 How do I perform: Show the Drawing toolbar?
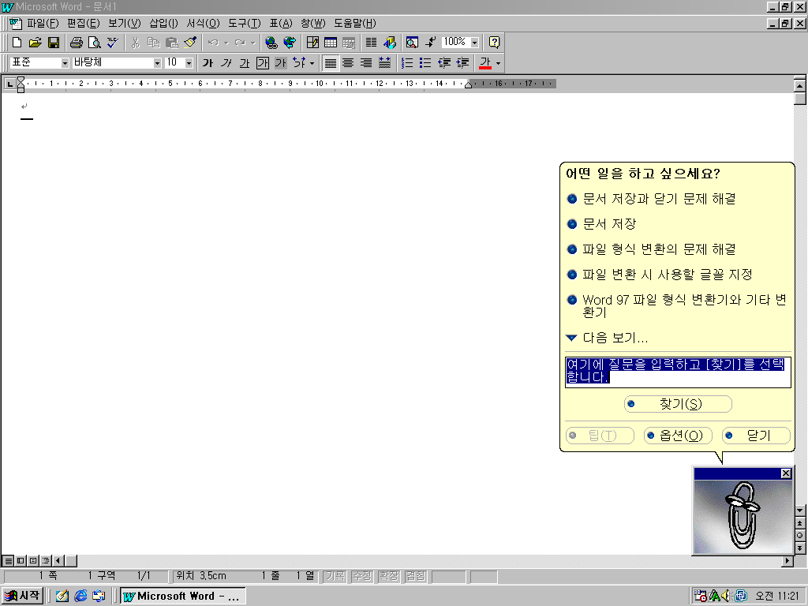390,43
